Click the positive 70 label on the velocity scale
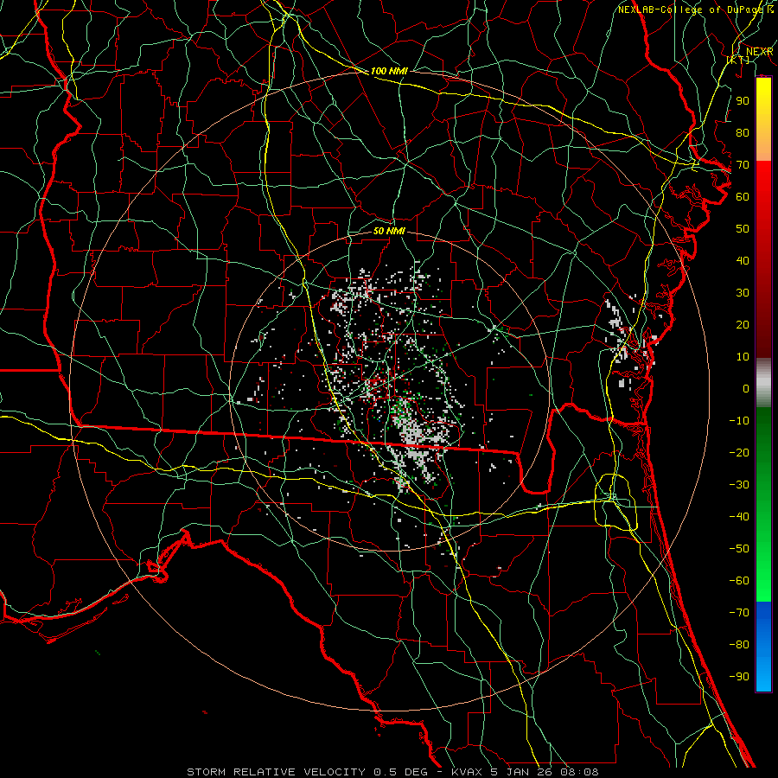 (x=743, y=165)
